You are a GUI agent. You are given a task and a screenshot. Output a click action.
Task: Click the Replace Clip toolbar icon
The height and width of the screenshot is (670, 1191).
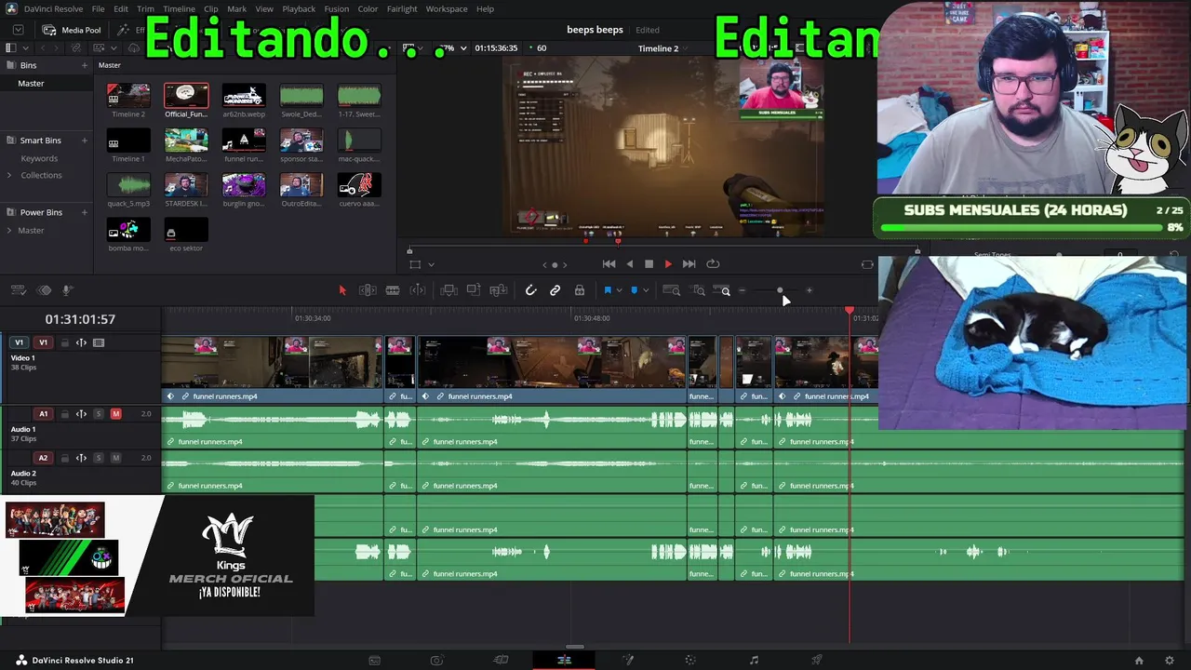point(499,290)
